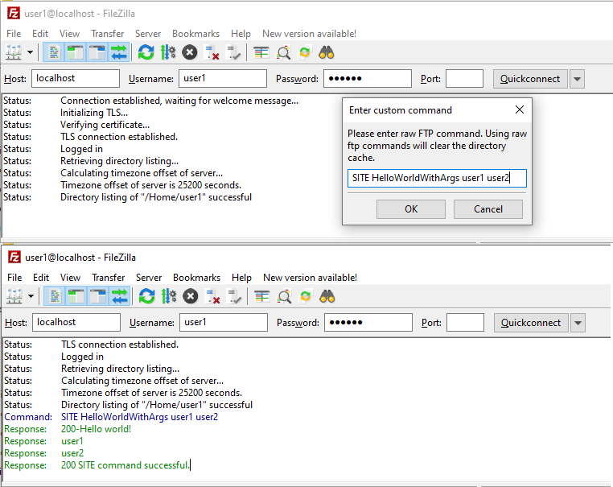
Task: Toggle local directory tree in bottom window
Action: (x=76, y=296)
